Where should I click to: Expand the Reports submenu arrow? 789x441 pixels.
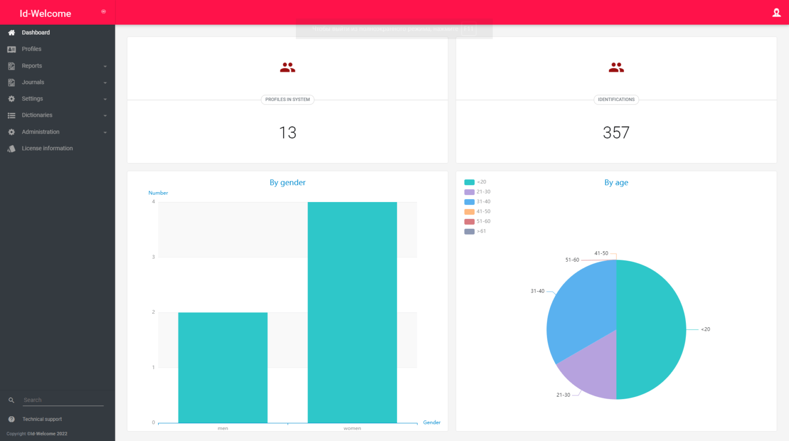(x=105, y=67)
